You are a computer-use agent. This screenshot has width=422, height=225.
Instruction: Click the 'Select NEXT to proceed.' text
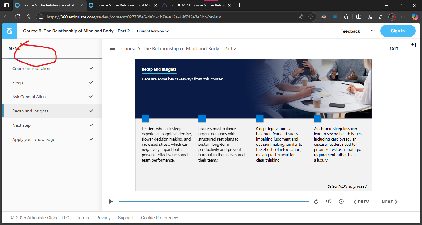[347, 186]
